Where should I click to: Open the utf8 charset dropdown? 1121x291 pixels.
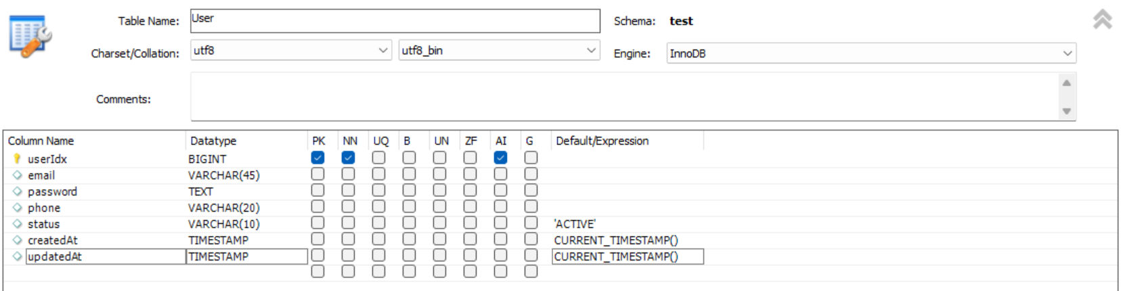382,50
